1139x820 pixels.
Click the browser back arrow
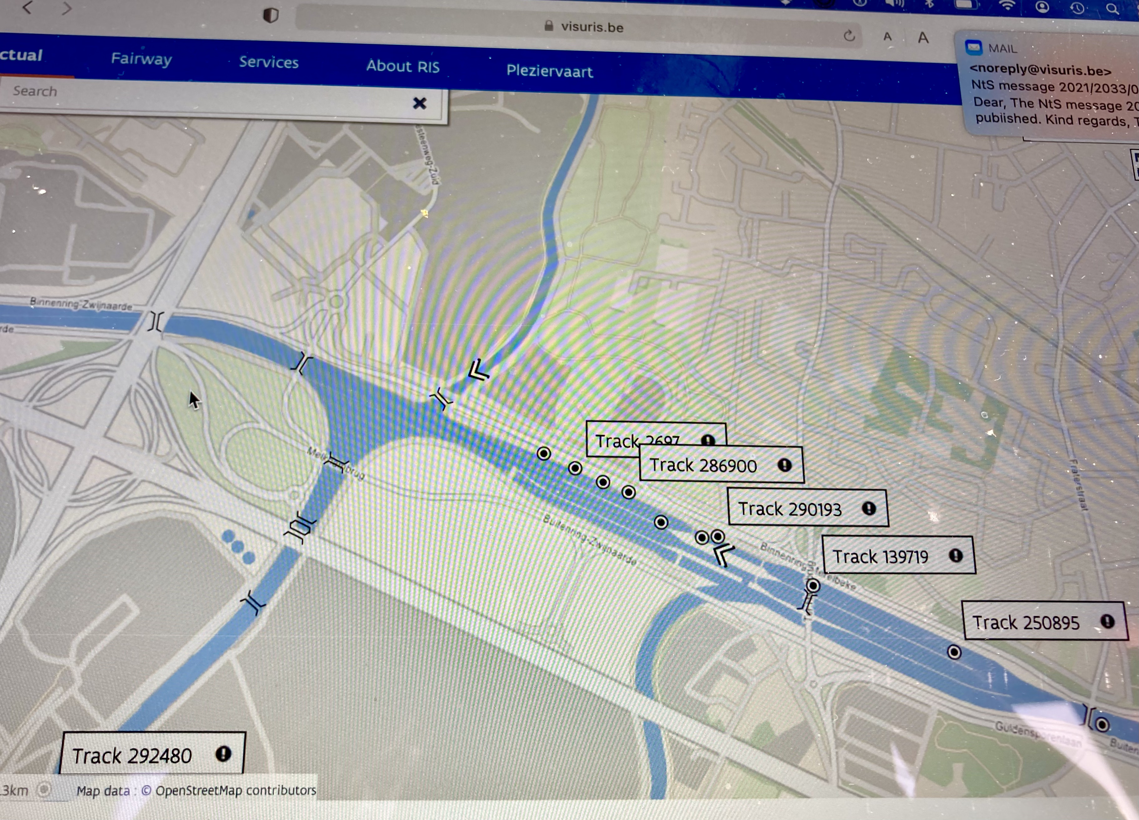point(28,8)
